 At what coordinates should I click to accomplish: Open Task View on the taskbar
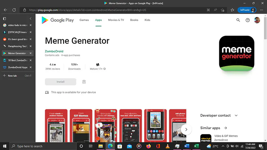click(90, 146)
